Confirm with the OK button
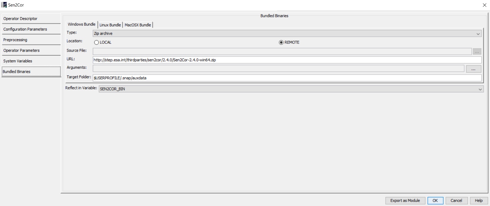Viewport: 490px width, 206px height. pos(435,201)
